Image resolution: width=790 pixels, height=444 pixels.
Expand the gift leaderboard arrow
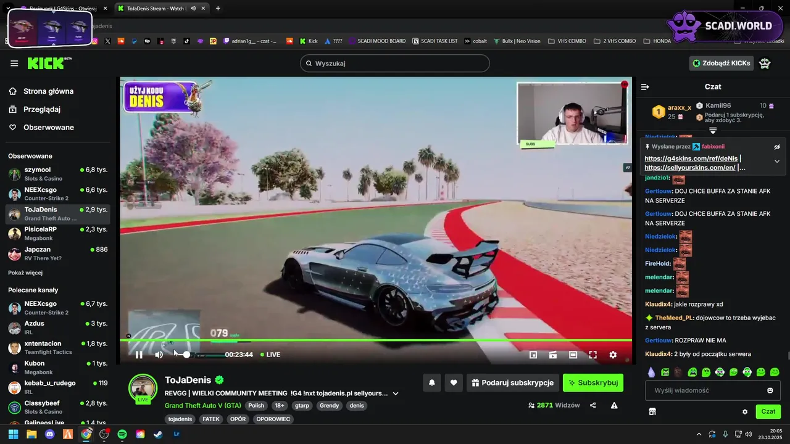coord(713,131)
